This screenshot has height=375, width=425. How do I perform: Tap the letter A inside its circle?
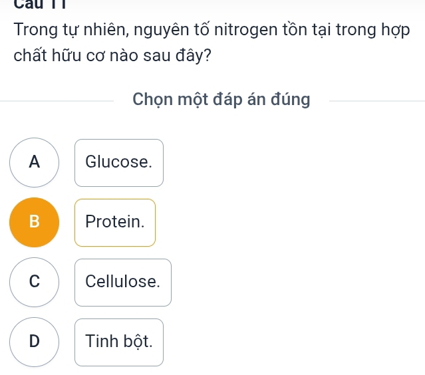coord(35,162)
